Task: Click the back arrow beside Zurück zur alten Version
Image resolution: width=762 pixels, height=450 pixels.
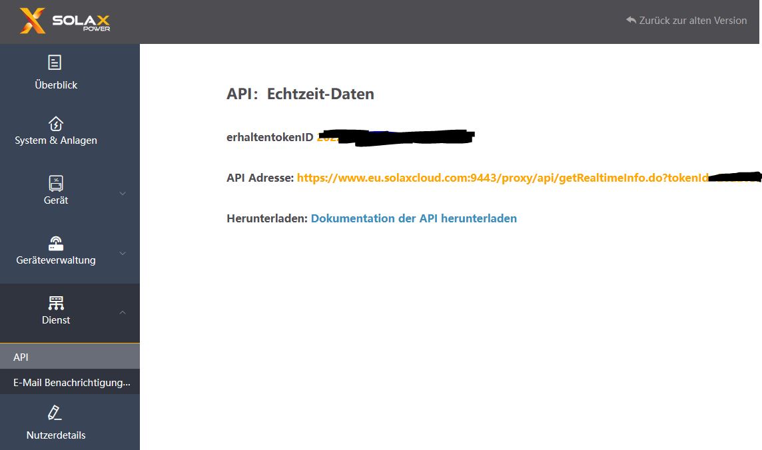Action: pos(631,20)
